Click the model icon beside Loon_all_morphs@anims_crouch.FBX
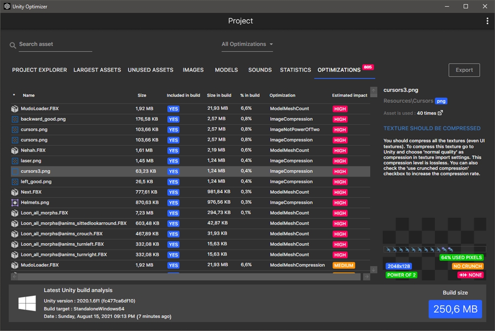495x331 pixels. coord(14,234)
